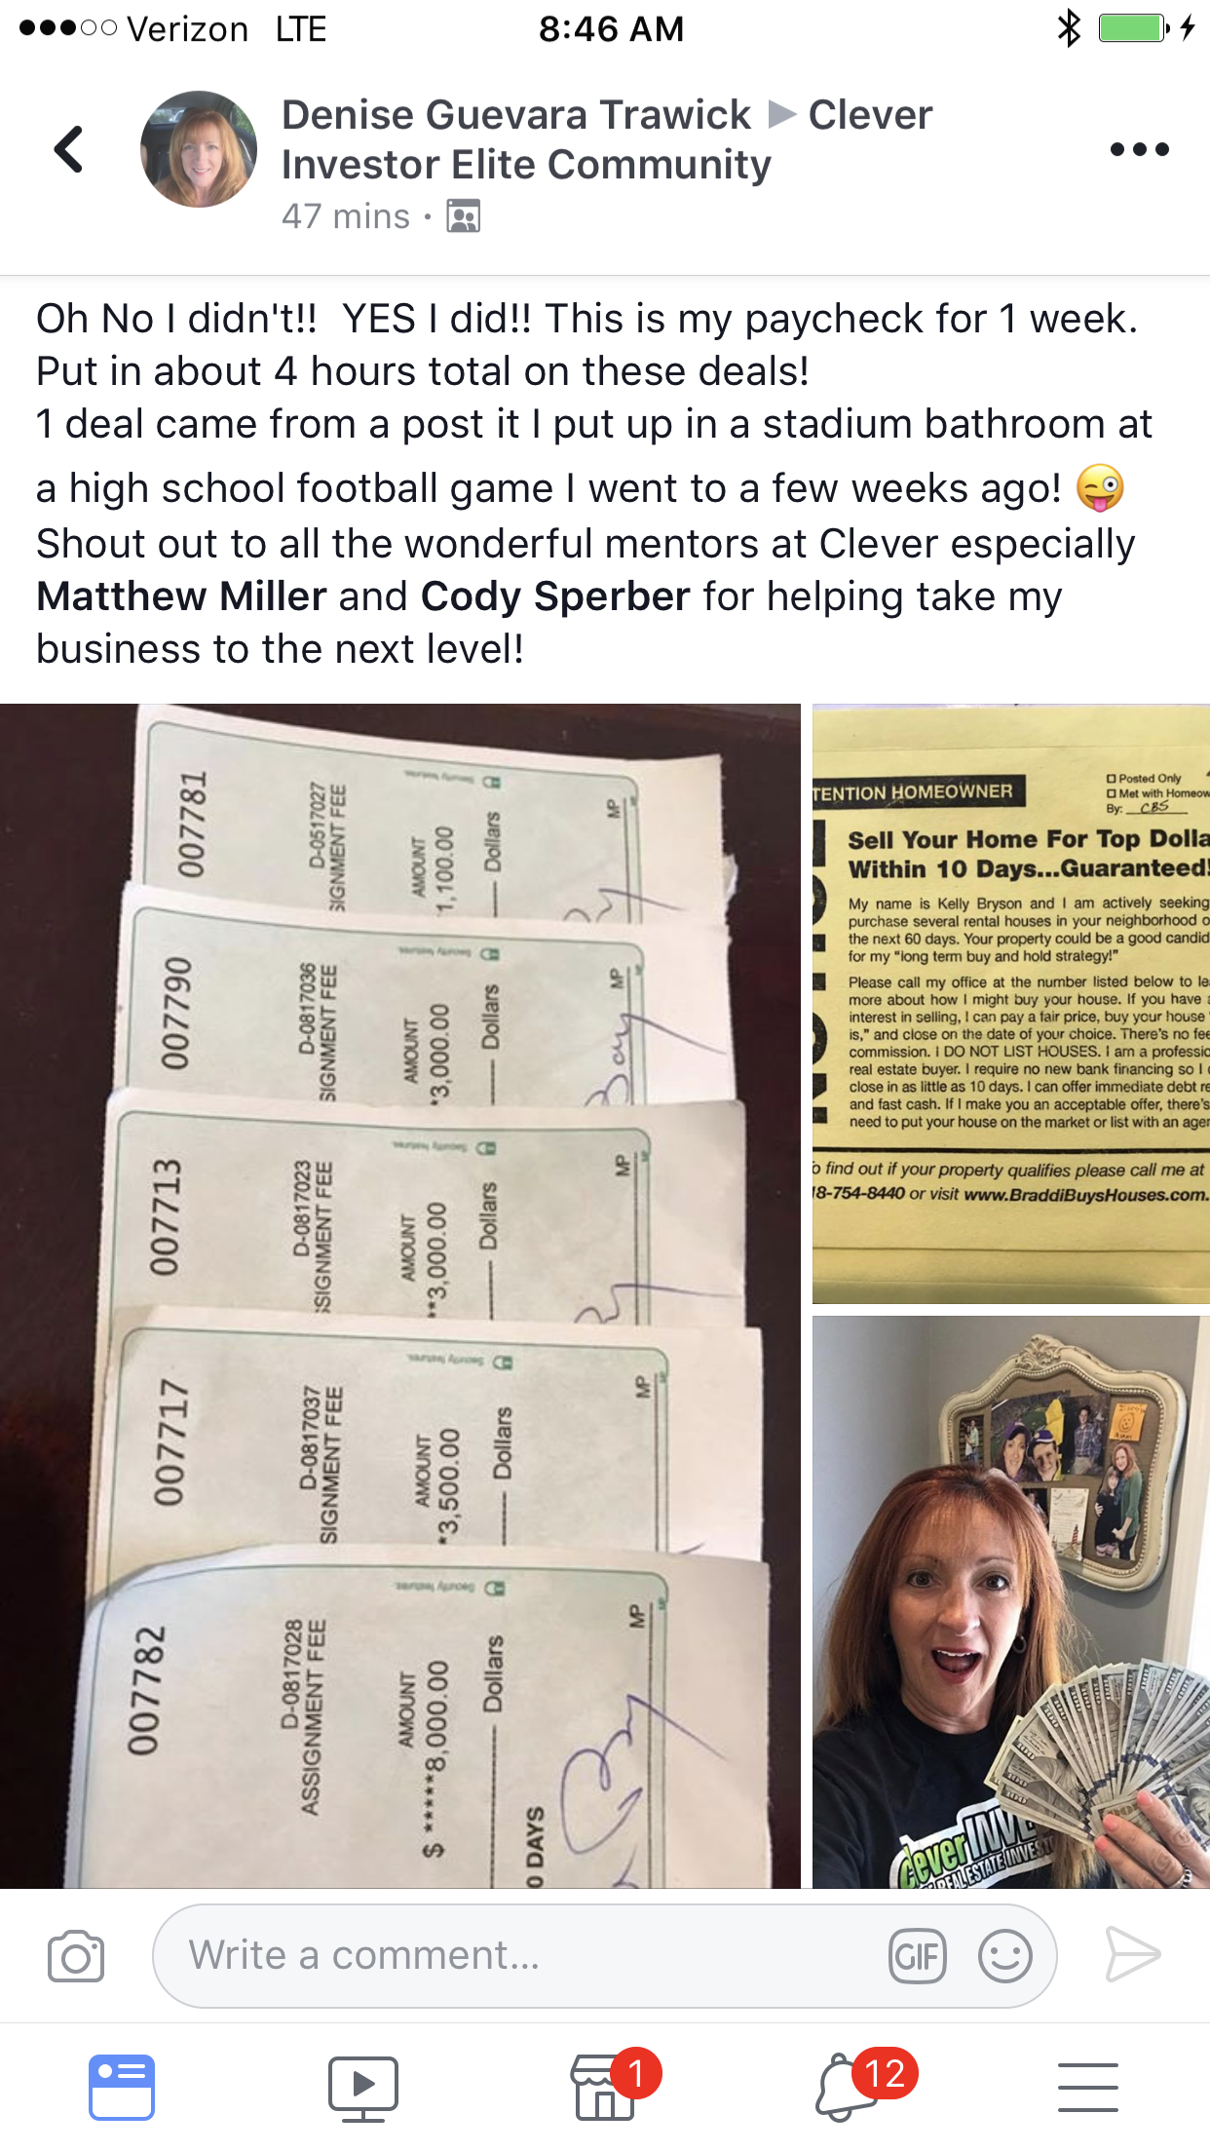This screenshot has height=2152, width=1210.
Task: Open the emoji smiley picker
Action: click(1004, 1955)
